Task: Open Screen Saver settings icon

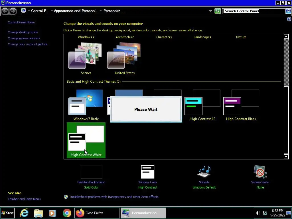Action: click(260, 172)
